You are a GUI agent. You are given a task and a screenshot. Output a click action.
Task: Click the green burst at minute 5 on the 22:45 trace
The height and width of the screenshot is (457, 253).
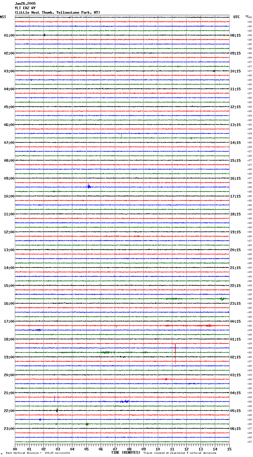[x=87, y=424]
